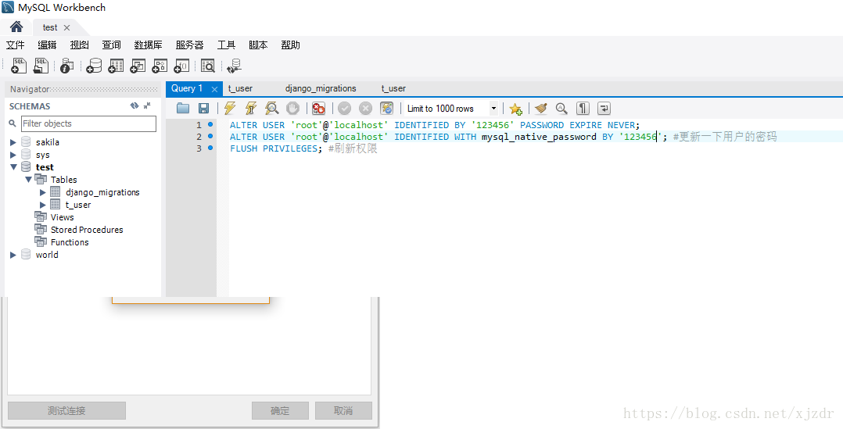Open the 文件 menu
843x429 pixels.
pos(16,45)
